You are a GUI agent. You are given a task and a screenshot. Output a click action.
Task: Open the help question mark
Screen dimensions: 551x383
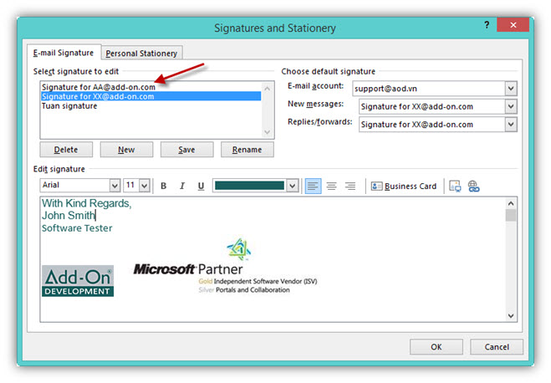(x=487, y=24)
